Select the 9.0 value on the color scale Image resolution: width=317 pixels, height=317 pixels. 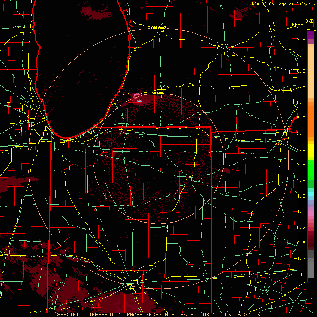[x=301, y=55]
